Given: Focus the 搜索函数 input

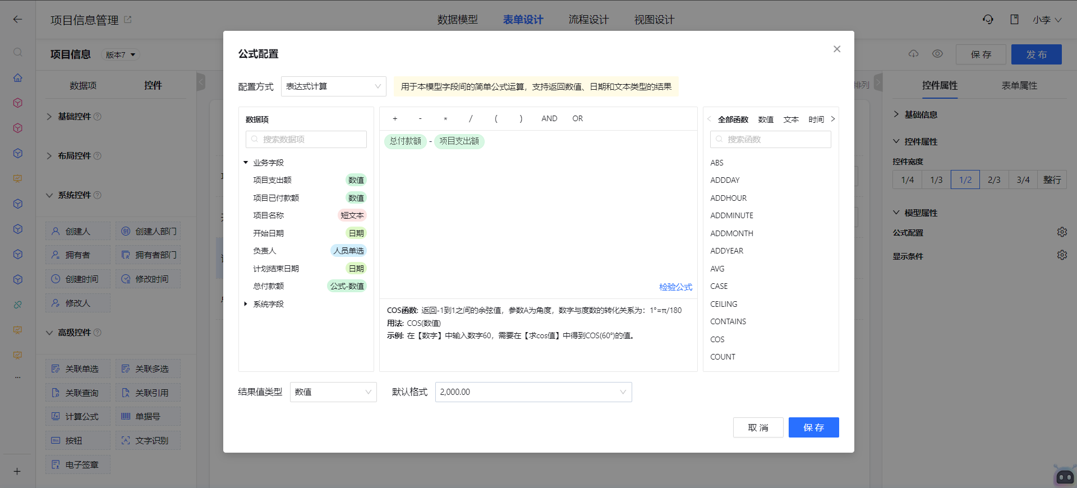Looking at the screenshot, I should [771, 139].
